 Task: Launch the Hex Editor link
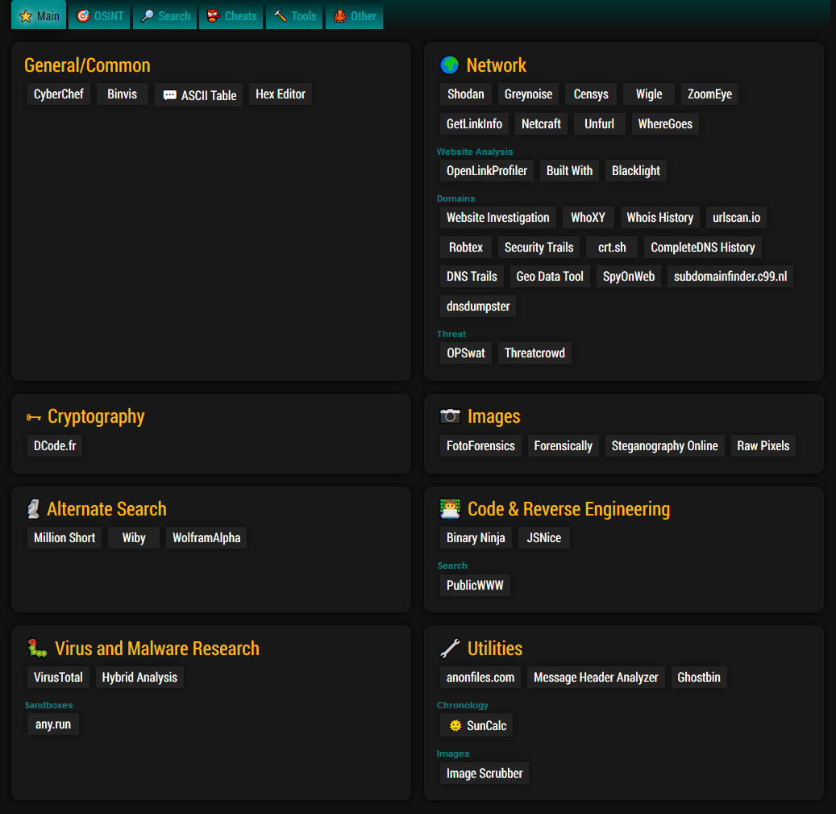281,94
